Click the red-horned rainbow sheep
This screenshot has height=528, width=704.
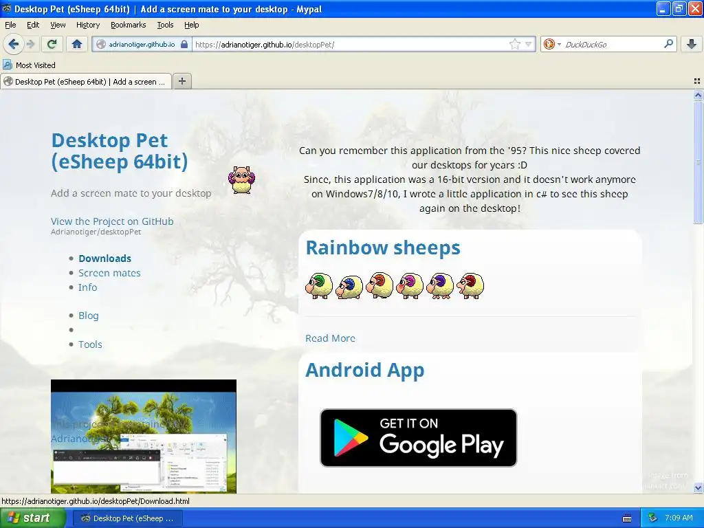tap(470, 285)
